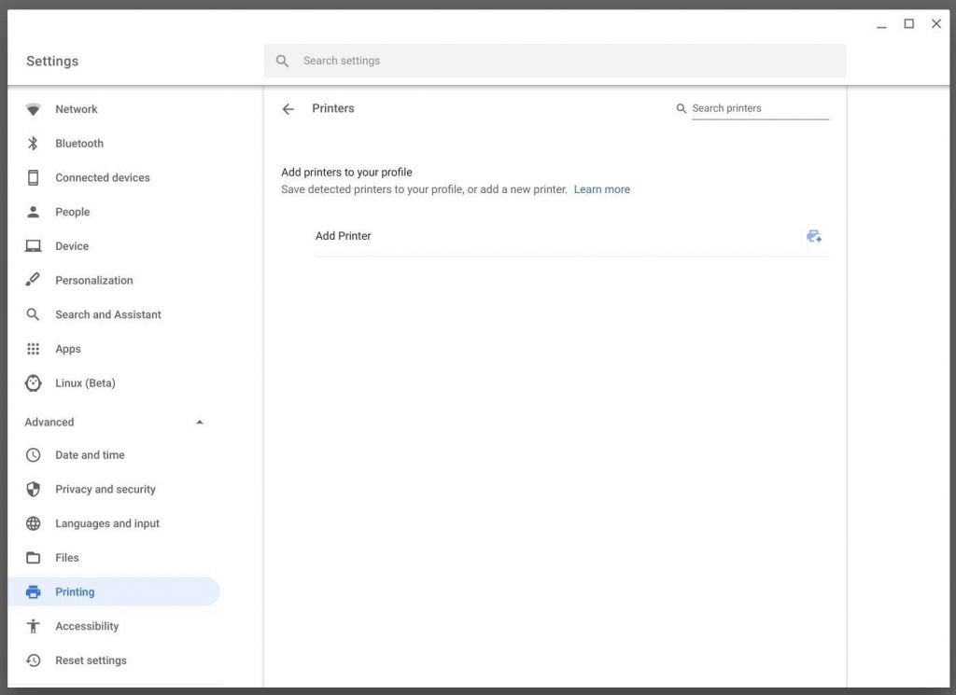
Task: Collapse the Advanced section
Action: (x=199, y=422)
